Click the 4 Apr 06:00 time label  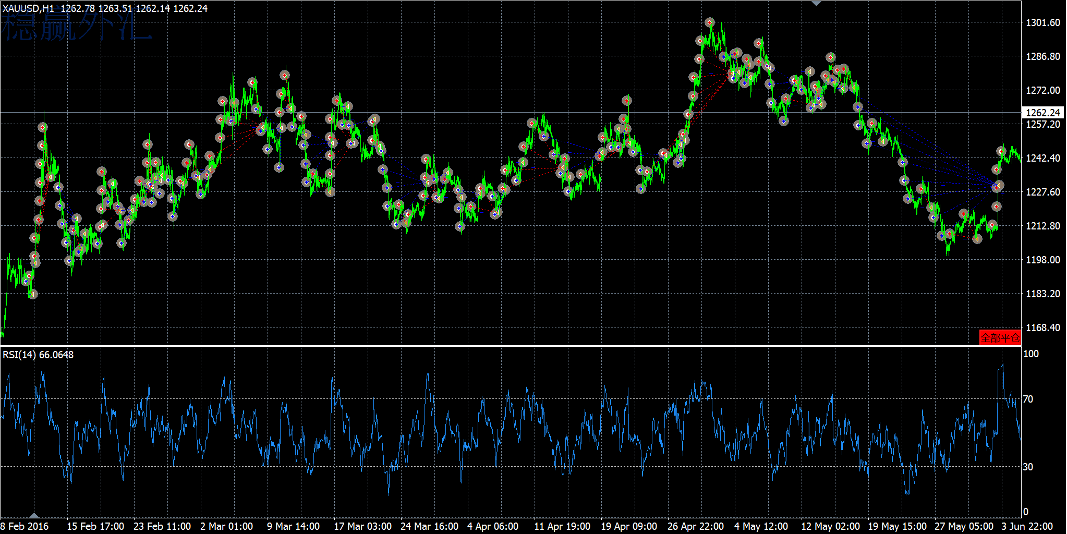click(493, 526)
